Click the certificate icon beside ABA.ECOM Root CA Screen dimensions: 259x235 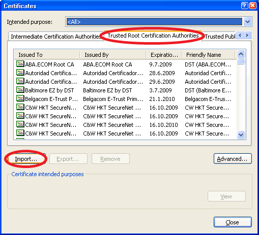coord(20,64)
